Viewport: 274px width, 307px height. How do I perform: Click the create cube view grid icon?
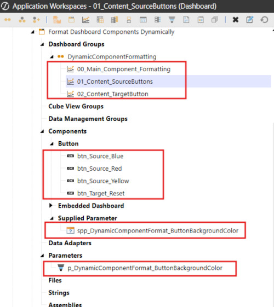point(100,20)
